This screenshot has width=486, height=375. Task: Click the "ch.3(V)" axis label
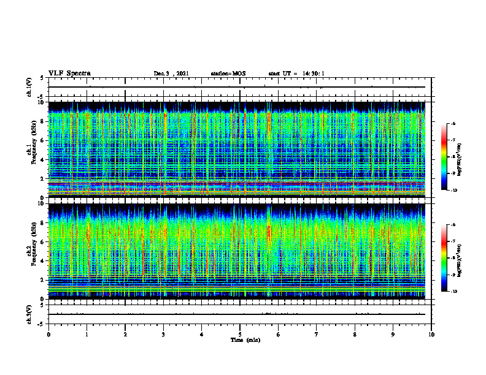29,314
